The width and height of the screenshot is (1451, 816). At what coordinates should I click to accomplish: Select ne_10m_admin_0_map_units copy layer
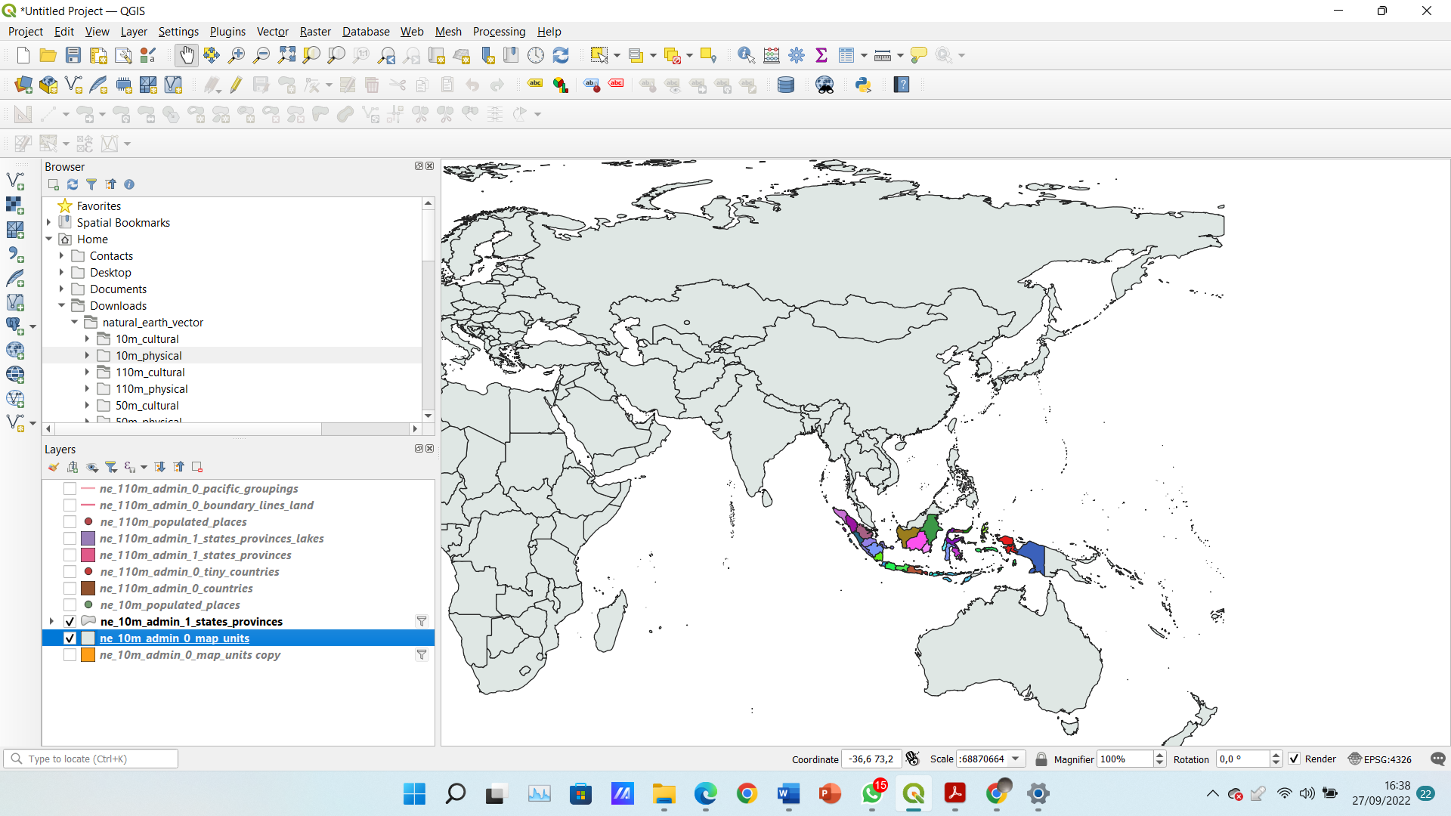tap(190, 655)
